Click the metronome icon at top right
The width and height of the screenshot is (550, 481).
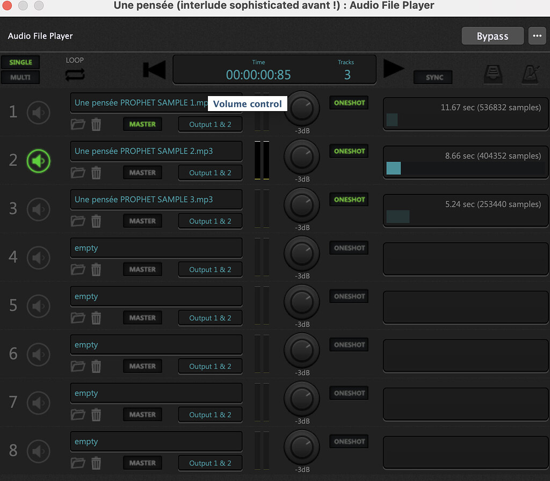pos(531,75)
